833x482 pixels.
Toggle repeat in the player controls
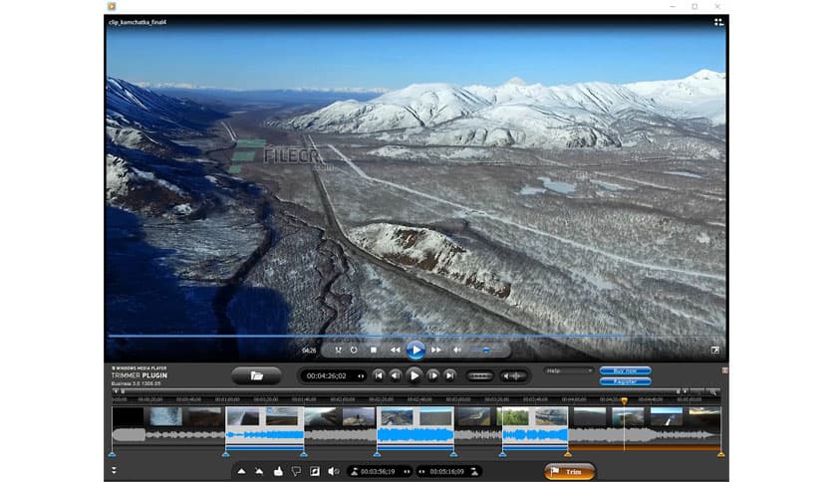[x=354, y=351]
